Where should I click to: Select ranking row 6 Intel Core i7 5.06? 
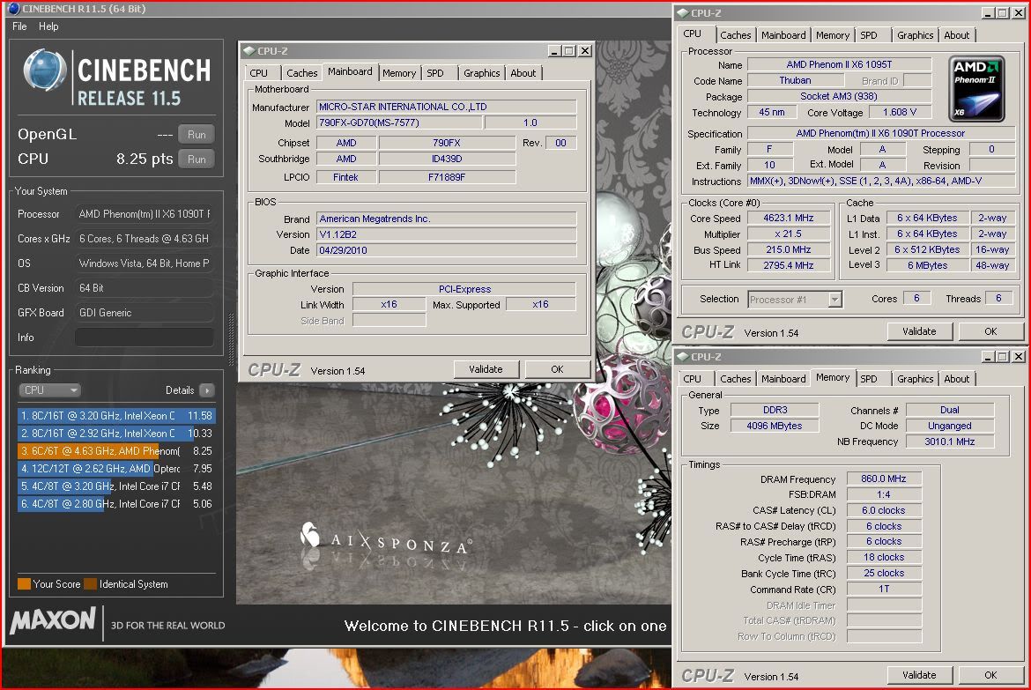click(116, 505)
